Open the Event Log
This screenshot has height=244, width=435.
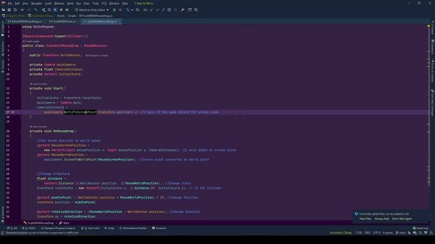(421, 228)
